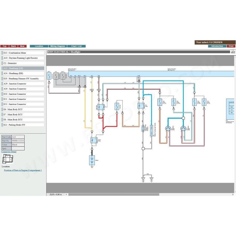Click the BODY ELECTRICAL > Headlight breadcrumb
This screenshot has width=236, height=236.
[x=64, y=52]
